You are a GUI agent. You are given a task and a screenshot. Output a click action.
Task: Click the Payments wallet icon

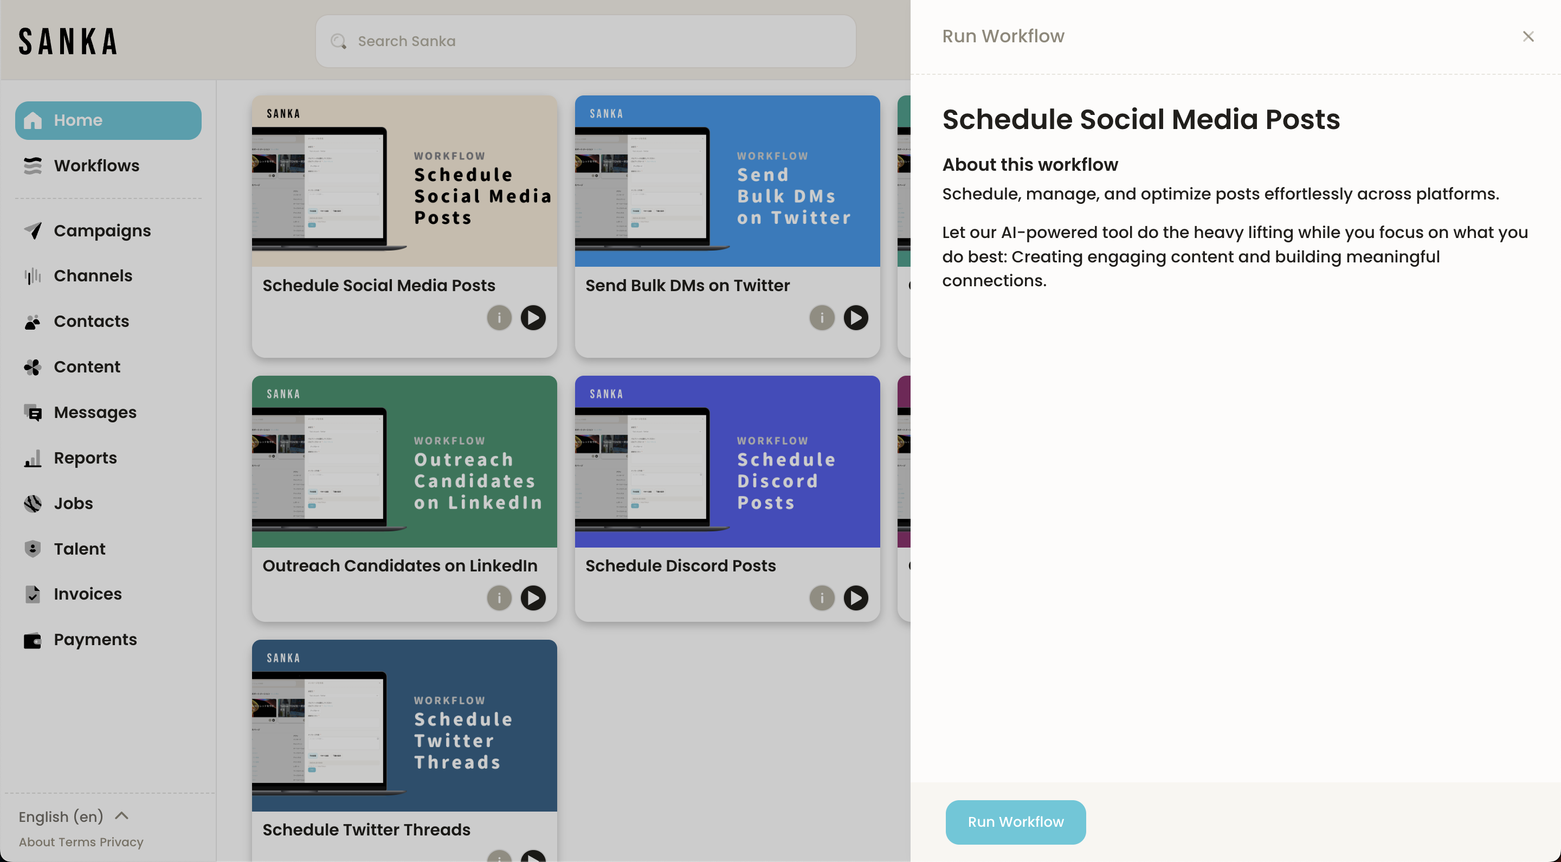33,640
